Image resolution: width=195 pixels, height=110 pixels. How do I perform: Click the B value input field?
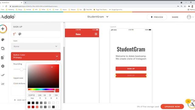[x=51, y=95]
